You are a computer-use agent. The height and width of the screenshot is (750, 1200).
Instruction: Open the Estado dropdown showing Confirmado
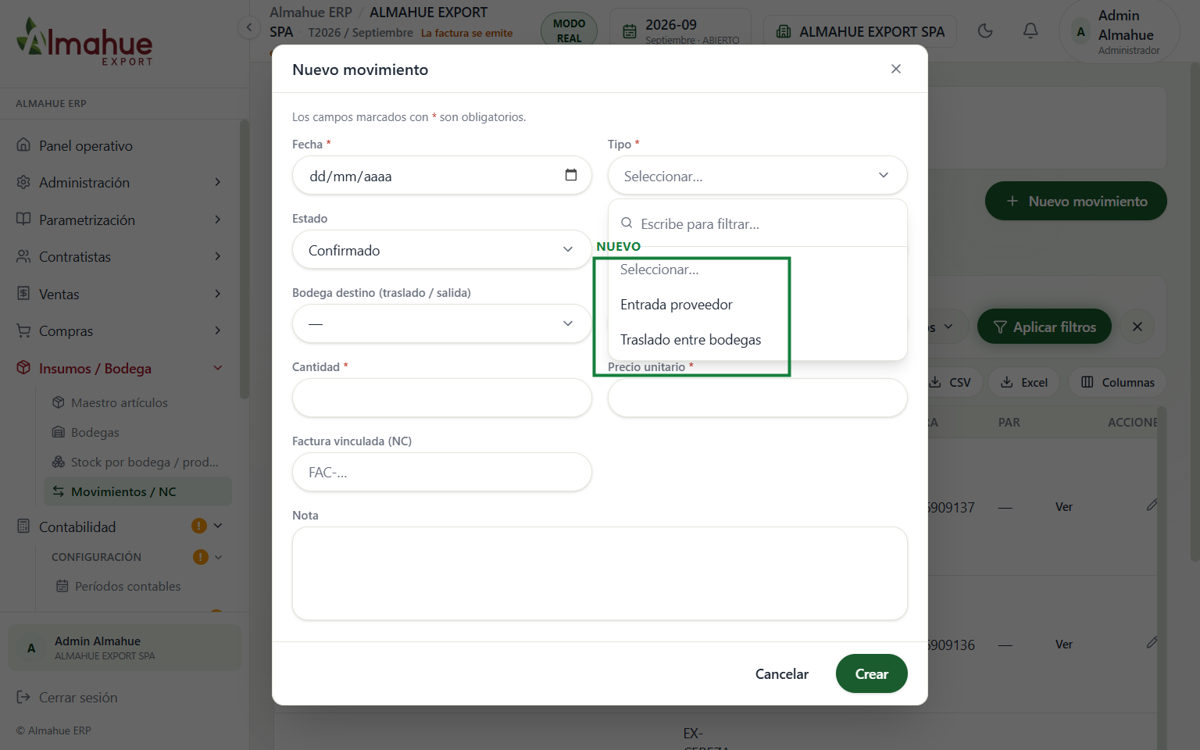[x=441, y=250]
